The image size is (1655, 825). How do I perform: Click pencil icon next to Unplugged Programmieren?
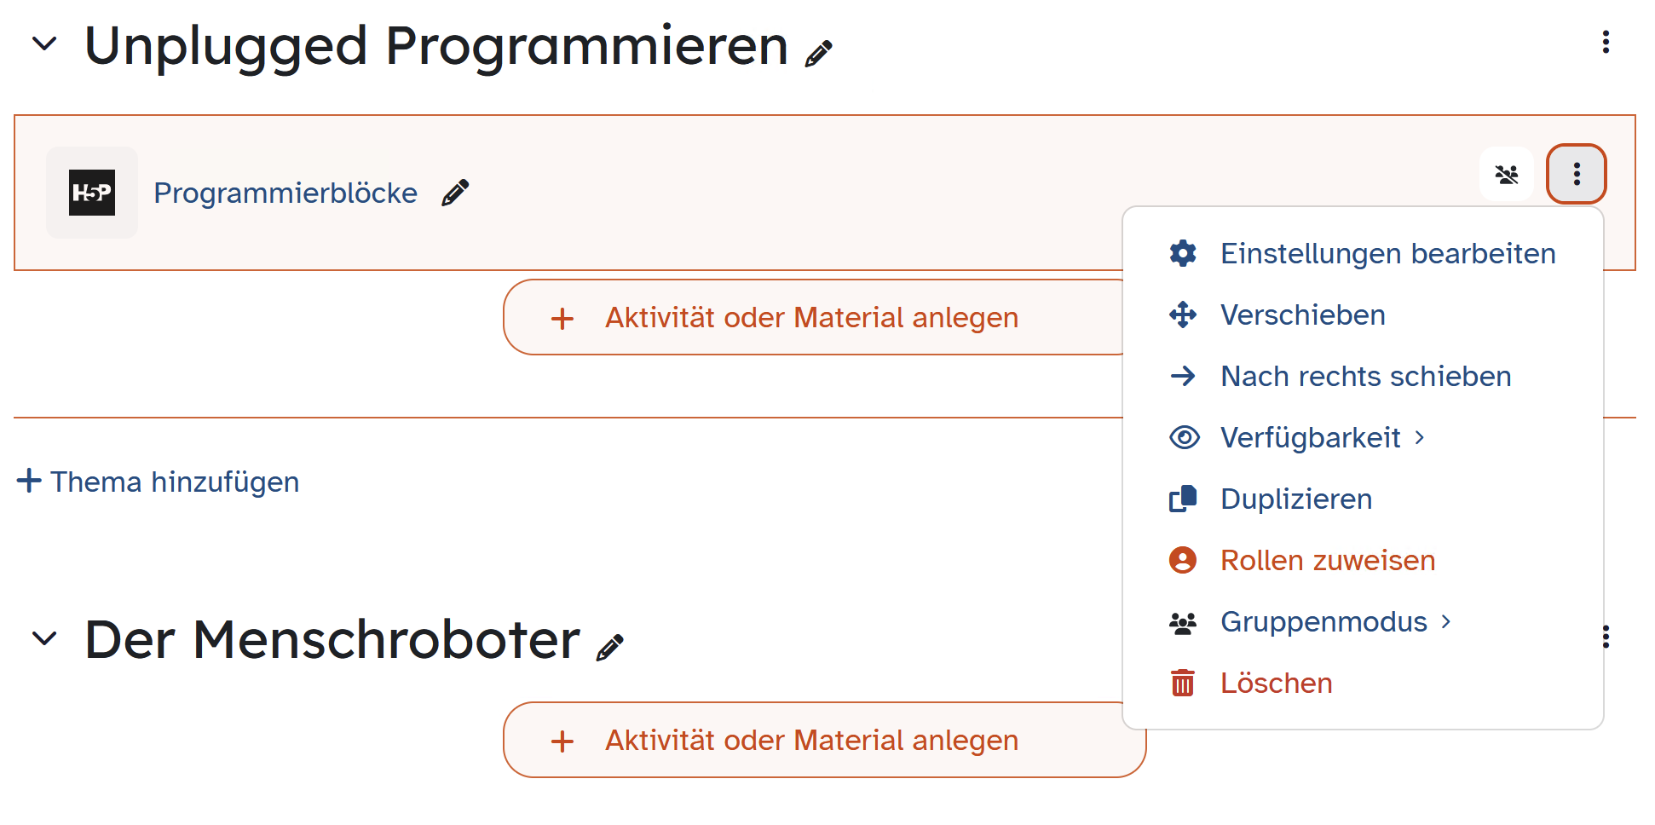(x=818, y=54)
